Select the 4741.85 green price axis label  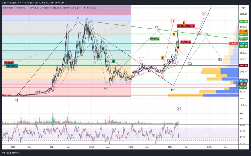click(243, 22)
